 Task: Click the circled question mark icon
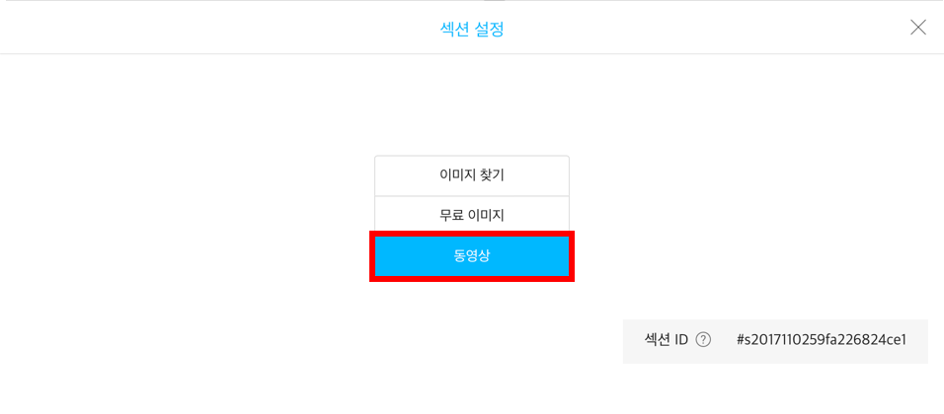tap(703, 340)
